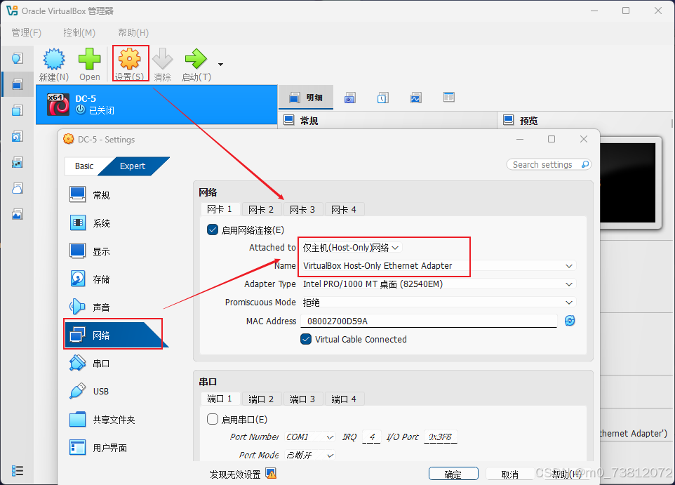
Task: Click the menu list icon at sidebar bottom
Action: coord(18,471)
